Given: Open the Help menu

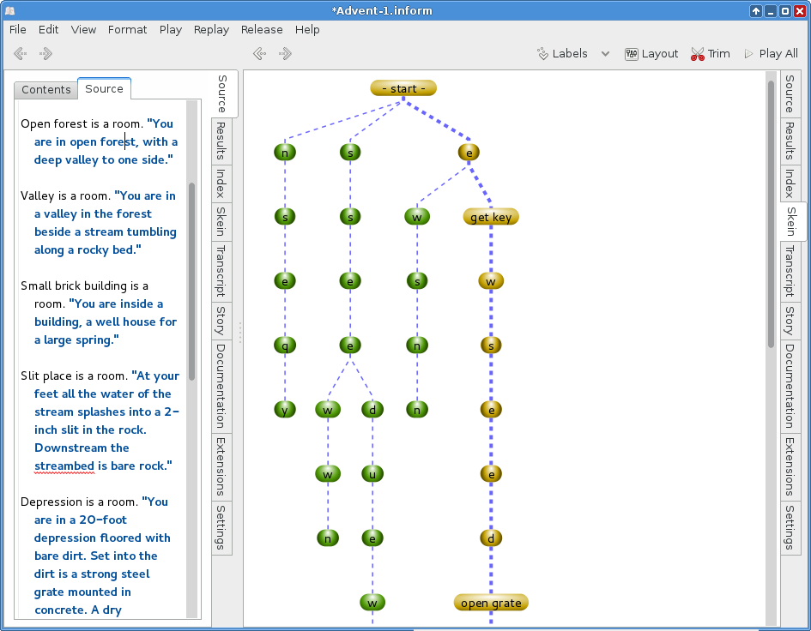Looking at the screenshot, I should (307, 29).
